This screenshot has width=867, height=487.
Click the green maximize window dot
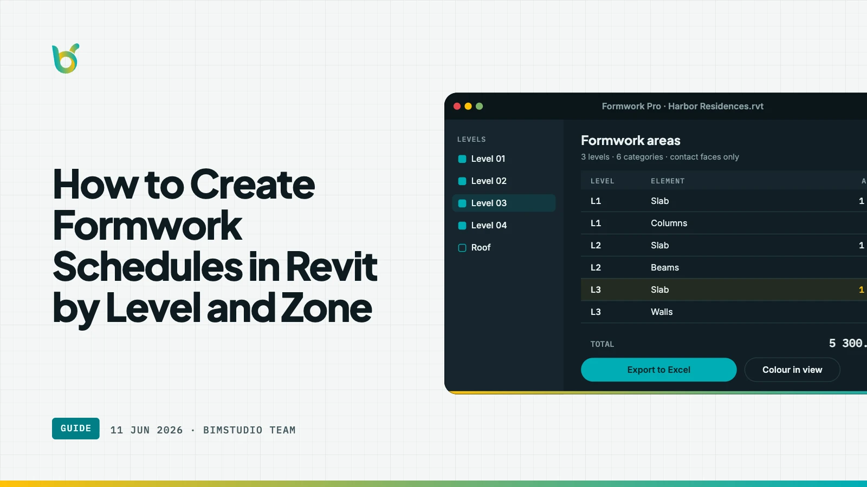[x=479, y=106]
